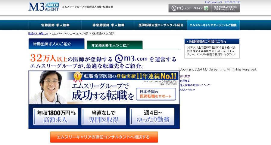The height and width of the screenshot is (145, 271).
Task: Click 32万人以上の医師が登録する sidebar description
Action: pyautogui.click(x=211, y=51)
